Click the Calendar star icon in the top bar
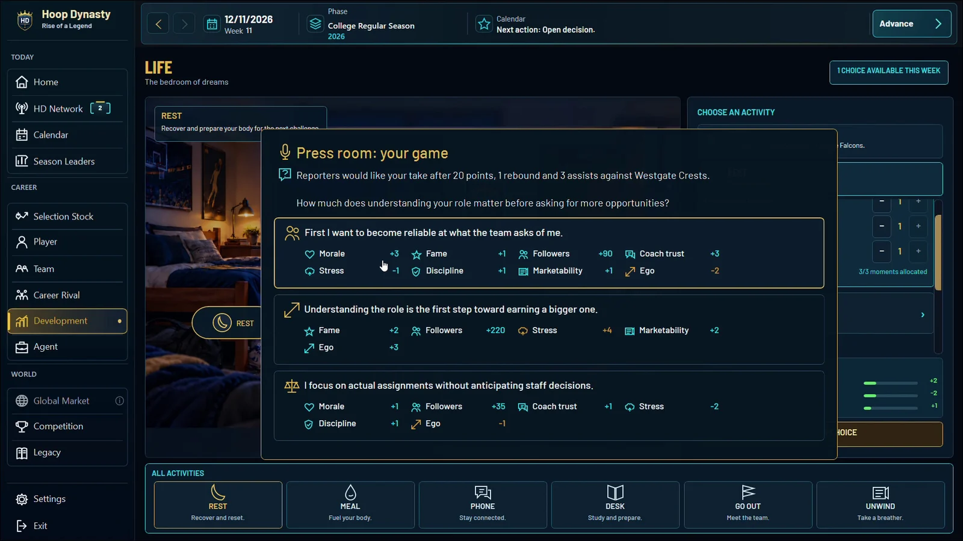 tap(484, 24)
